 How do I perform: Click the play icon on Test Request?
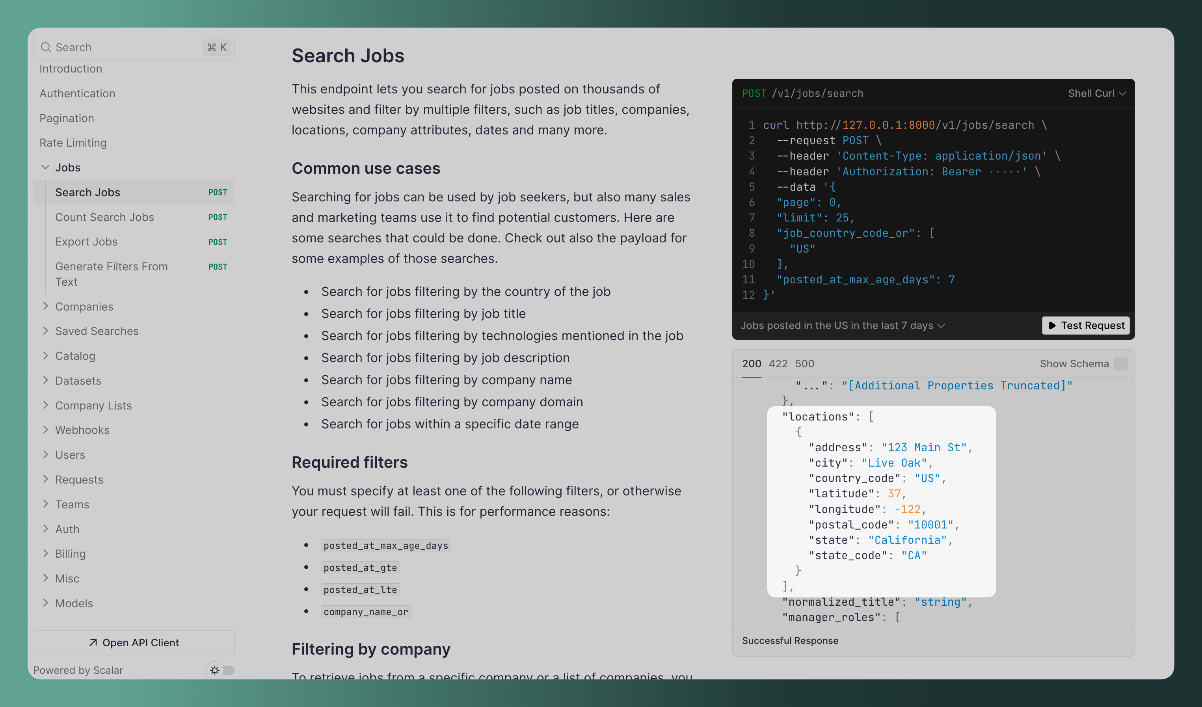[1052, 326]
